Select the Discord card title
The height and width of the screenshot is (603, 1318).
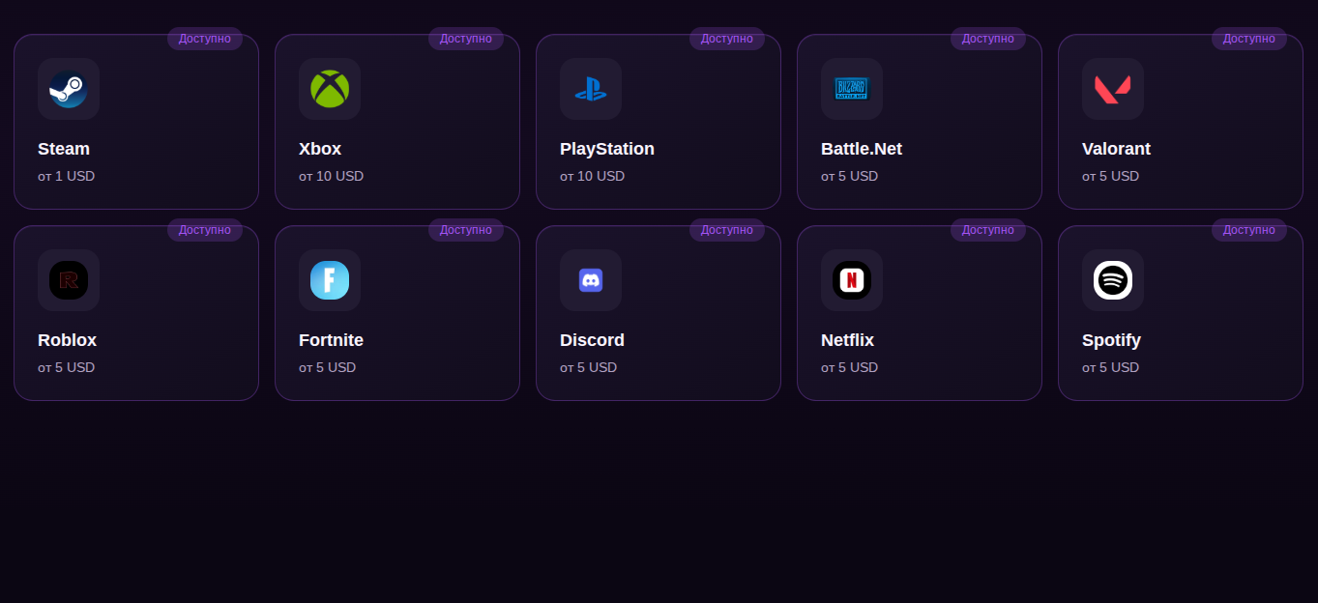click(x=592, y=340)
